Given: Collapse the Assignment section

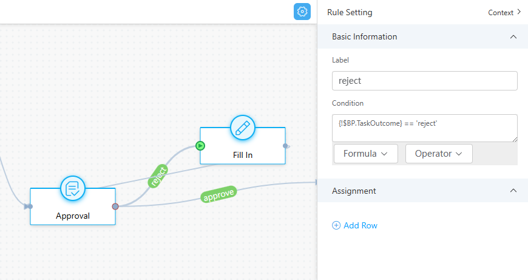Looking at the screenshot, I should point(513,191).
